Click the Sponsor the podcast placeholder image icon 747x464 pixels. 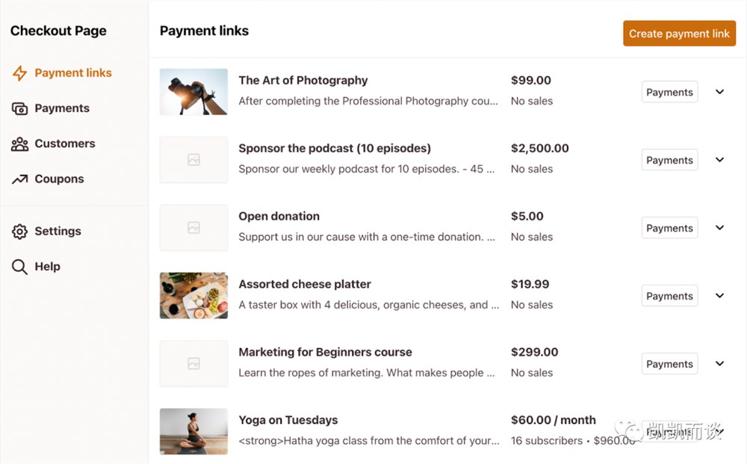pyautogui.click(x=193, y=160)
